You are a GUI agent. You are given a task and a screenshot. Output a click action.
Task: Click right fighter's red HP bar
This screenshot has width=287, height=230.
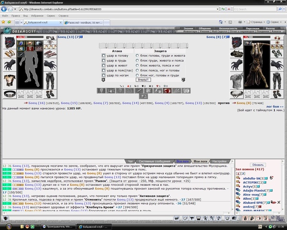pos(256,37)
